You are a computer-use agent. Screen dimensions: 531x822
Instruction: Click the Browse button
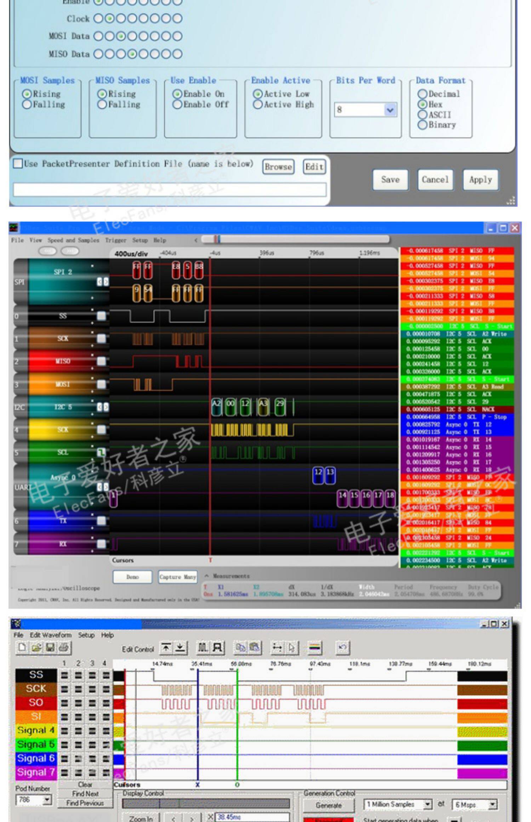pos(278,167)
